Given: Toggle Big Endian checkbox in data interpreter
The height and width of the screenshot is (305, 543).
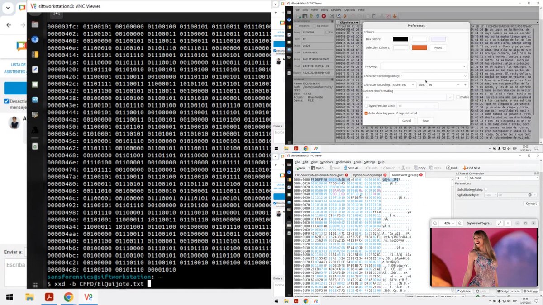Looking at the screenshot, I should 314,26.
